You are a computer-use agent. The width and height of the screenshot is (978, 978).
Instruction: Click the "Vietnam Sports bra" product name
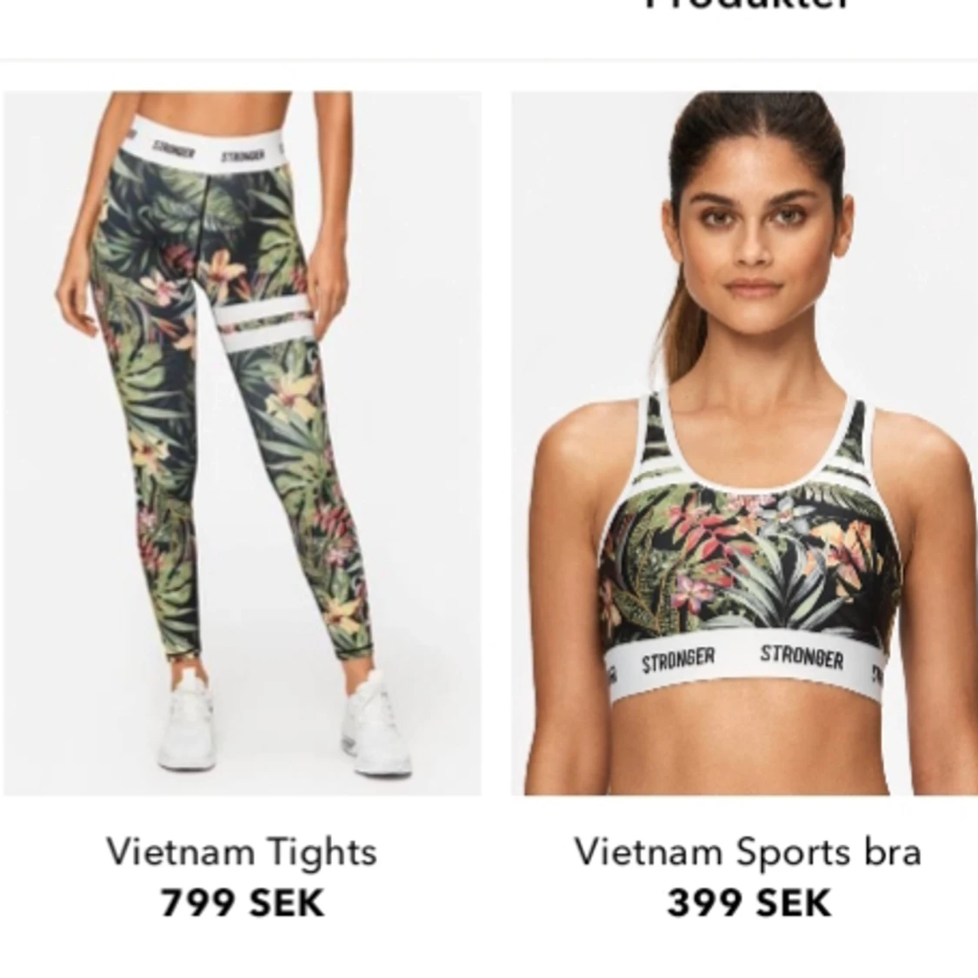click(x=748, y=852)
